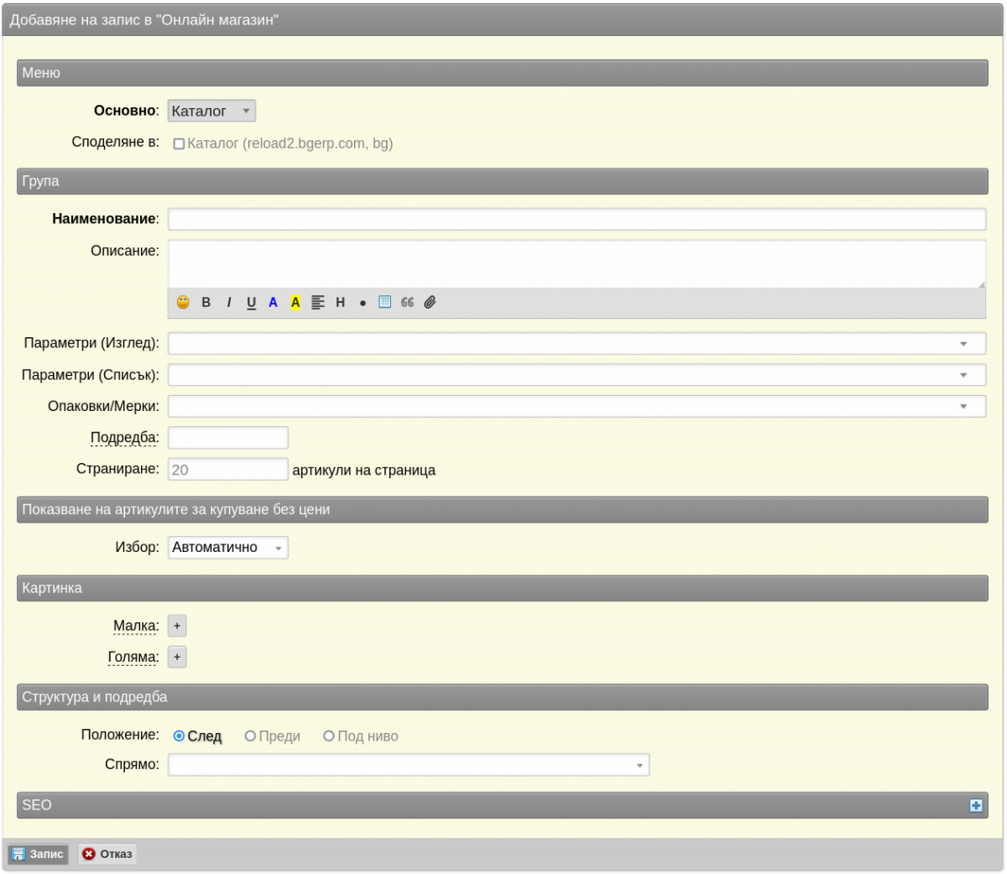Screen dimensions: 1007x874
Task: Select the Преди position radio button
Action: click(250, 736)
